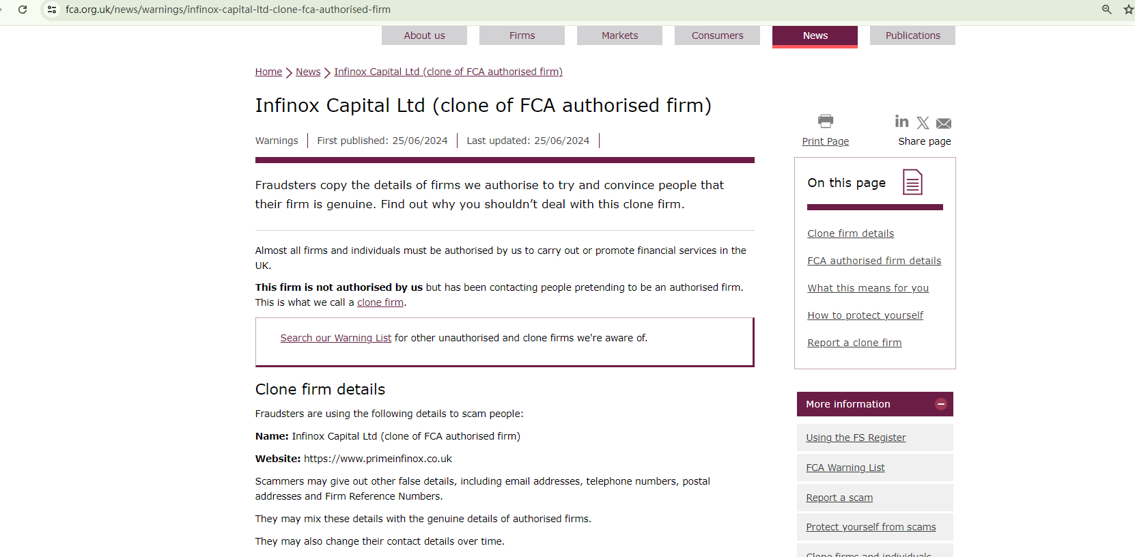The height and width of the screenshot is (557, 1135).
Task: Collapse the More information section
Action: click(940, 404)
